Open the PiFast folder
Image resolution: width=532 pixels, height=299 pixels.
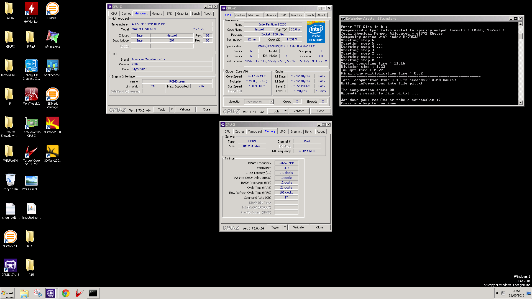coord(31,40)
